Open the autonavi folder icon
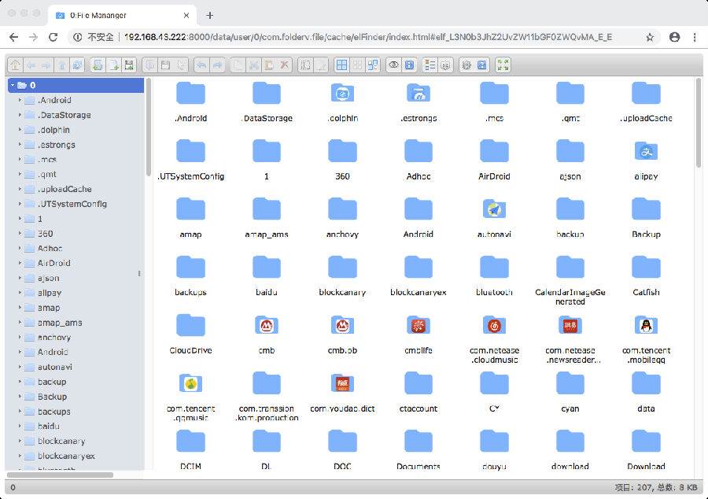 coord(494,209)
